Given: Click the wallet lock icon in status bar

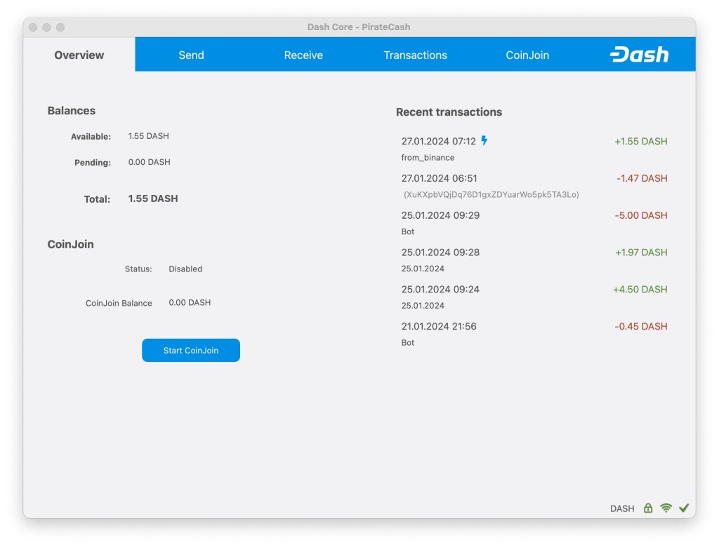Looking at the screenshot, I should click(648, 508).
